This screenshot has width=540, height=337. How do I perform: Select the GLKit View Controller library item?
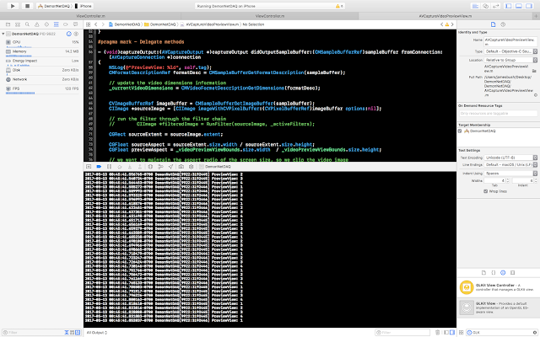tap(499, 287)
